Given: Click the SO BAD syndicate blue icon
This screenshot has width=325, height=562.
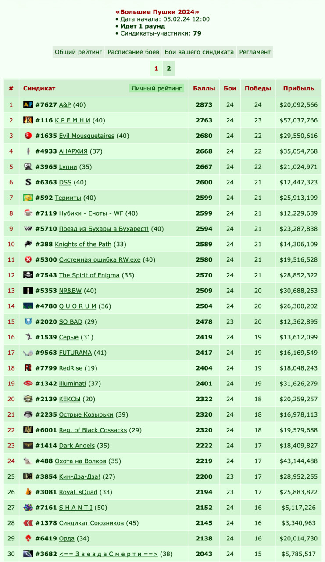Looking at the screenshot, I should pyautogui.click(x=28, y=321).
